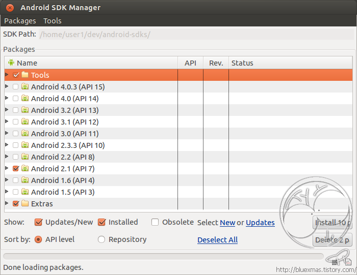This screenshot has height=275, width=357.
Task: Click the Android 2.1 (API 7) package icon
Action: click(25, 168)
